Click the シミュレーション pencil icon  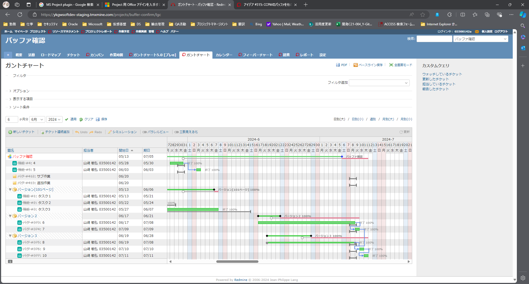[x=110, y=132]
